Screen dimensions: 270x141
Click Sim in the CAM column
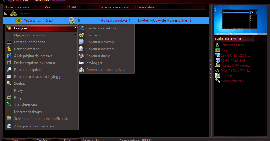point(80,20)
